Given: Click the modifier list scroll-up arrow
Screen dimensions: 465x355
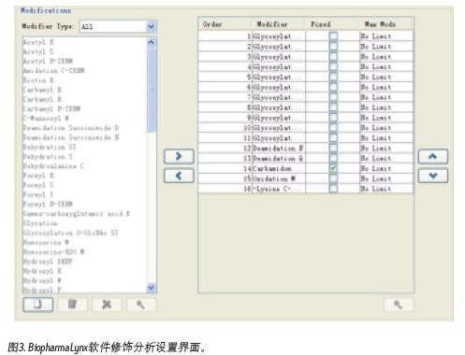Looking at the screenshot, I should (152, 42).
